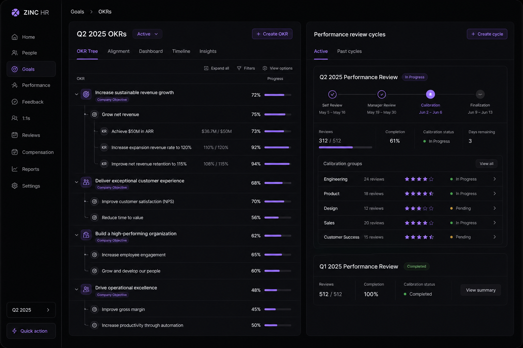Click the View summary button

click(x=481, y=290)
